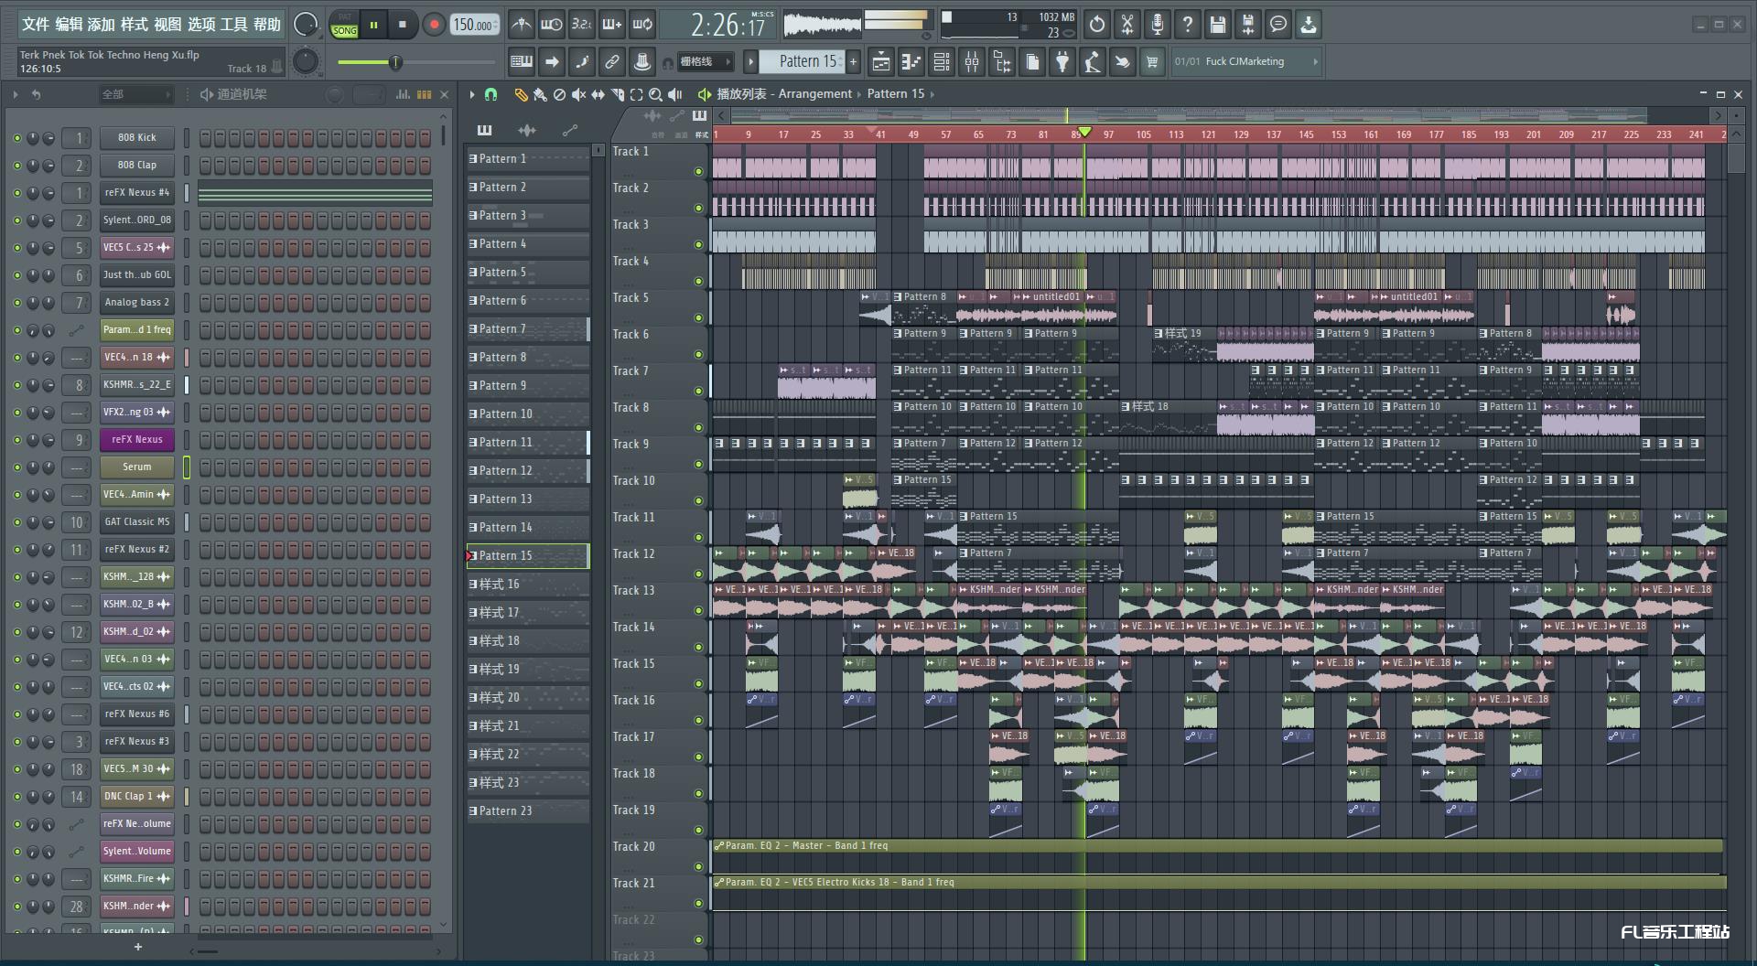Save project with floppy disk icon
Viewport: 1757px width, 966px height.
pos(1218,25)
